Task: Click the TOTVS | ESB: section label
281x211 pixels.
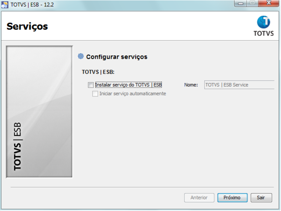Action: 98,72
